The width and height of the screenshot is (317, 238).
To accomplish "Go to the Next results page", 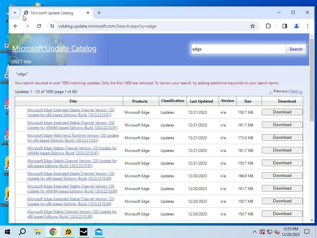I will (x=294, y=91).
